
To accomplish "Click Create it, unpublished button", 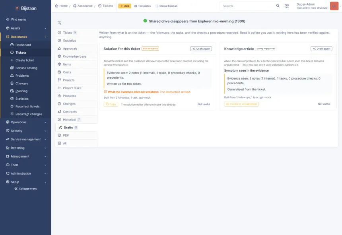I will coord(241,104).
